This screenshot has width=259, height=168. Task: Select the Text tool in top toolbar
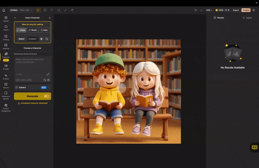coord(51,10)
